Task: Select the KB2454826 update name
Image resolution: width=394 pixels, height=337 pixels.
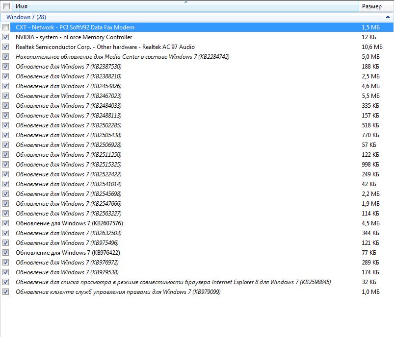Action: 68,86
